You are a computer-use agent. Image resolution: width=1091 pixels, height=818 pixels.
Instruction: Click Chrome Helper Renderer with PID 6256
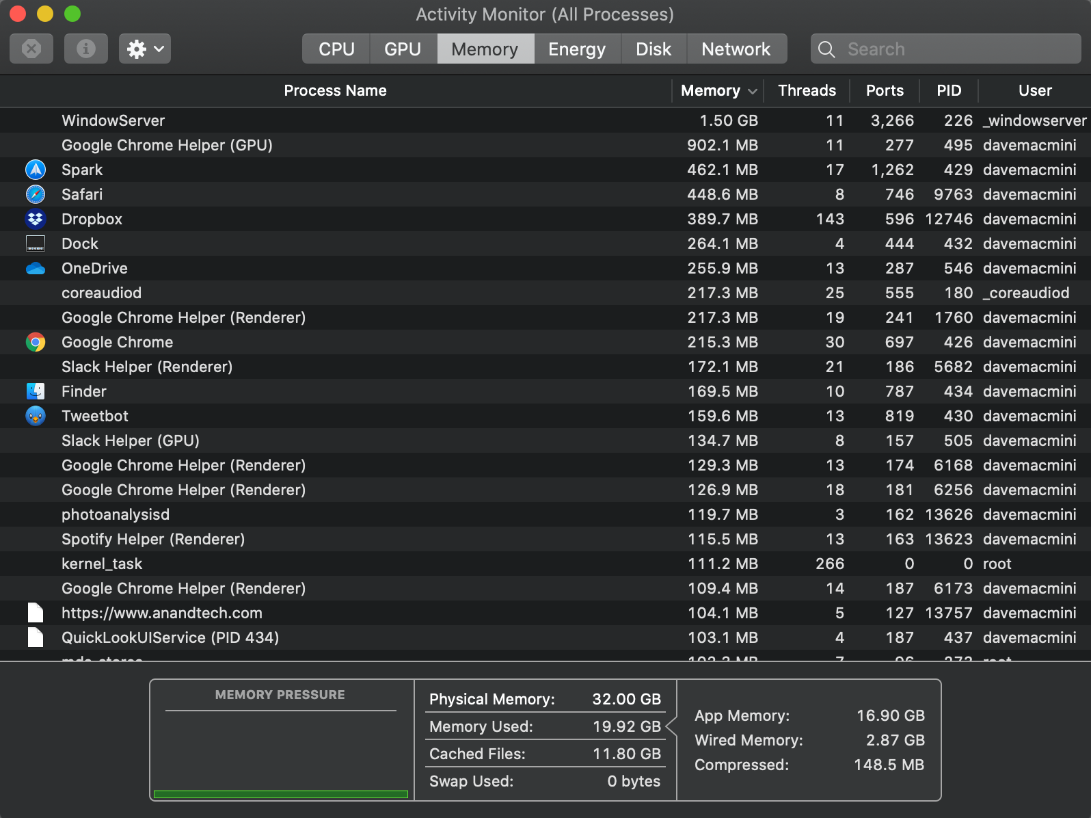(x=545, y=490)
